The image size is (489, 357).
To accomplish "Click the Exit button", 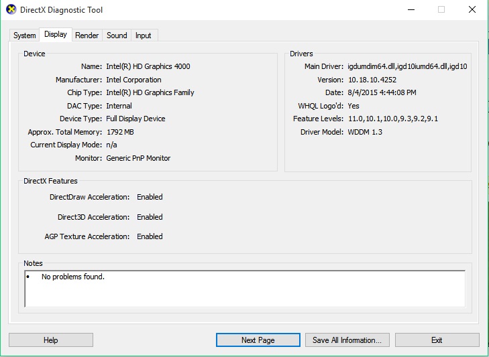I will point(437,340).
